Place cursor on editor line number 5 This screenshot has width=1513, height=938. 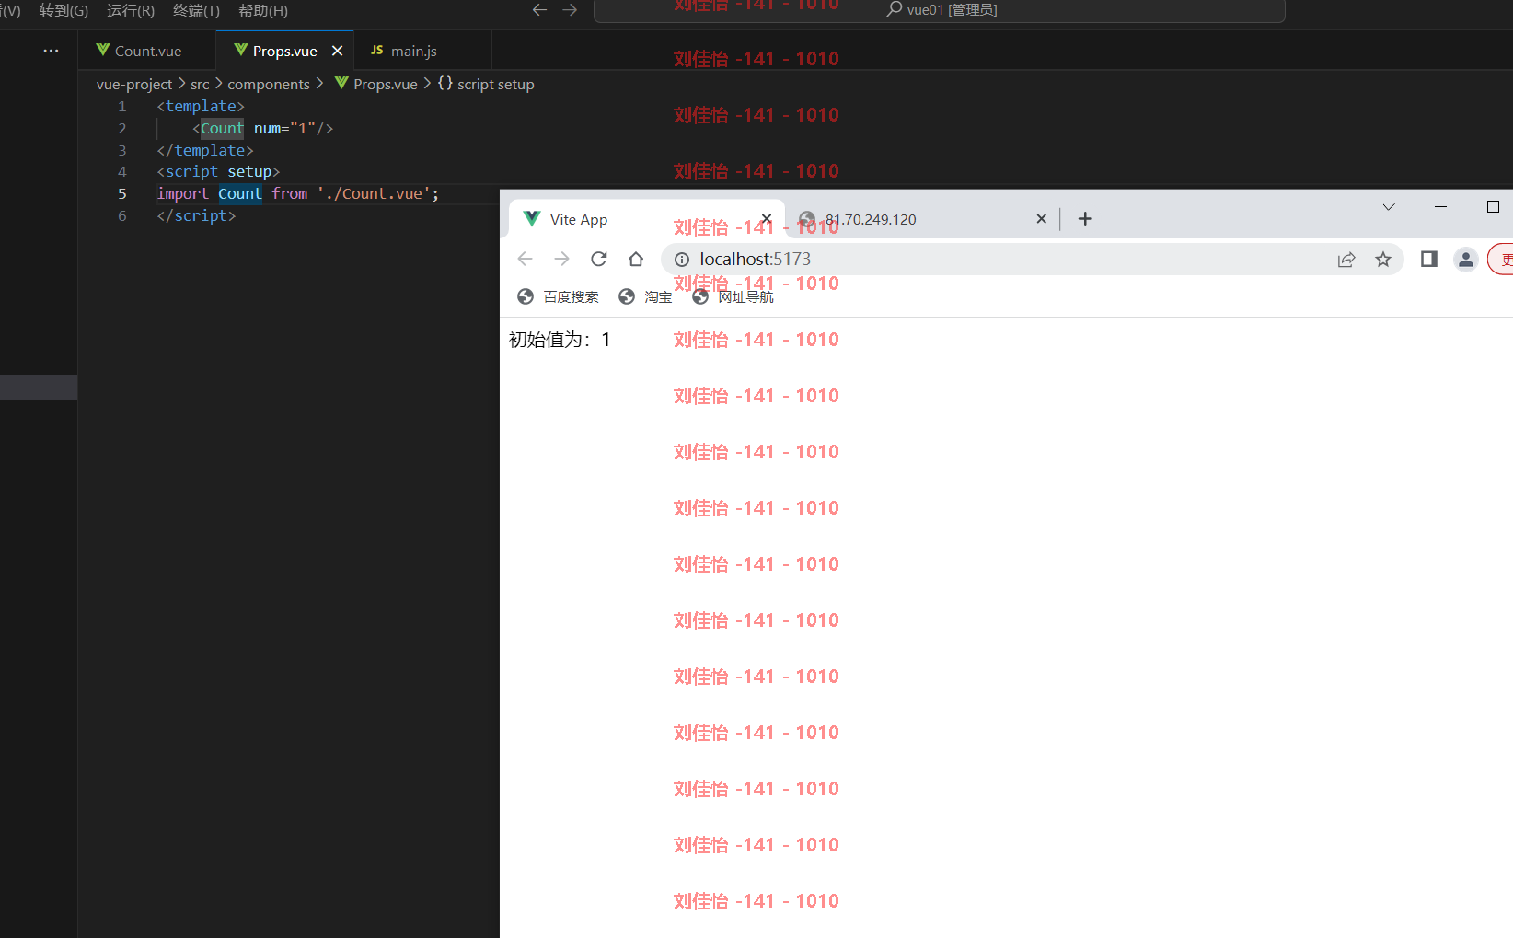click(122, 193)
